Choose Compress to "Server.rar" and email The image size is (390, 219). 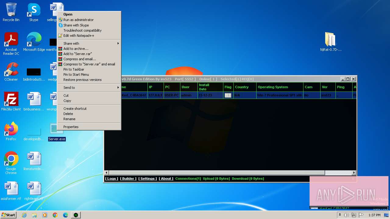click(89, 64)
